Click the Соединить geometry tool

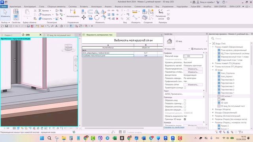click(x=45, y=19)
